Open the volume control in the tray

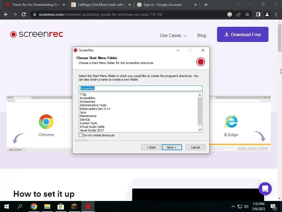[x=246, y=206]
